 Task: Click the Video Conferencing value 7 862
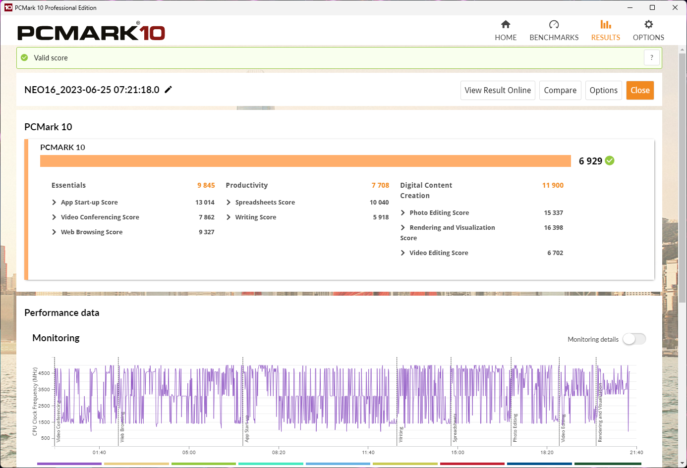pos(207,217)
